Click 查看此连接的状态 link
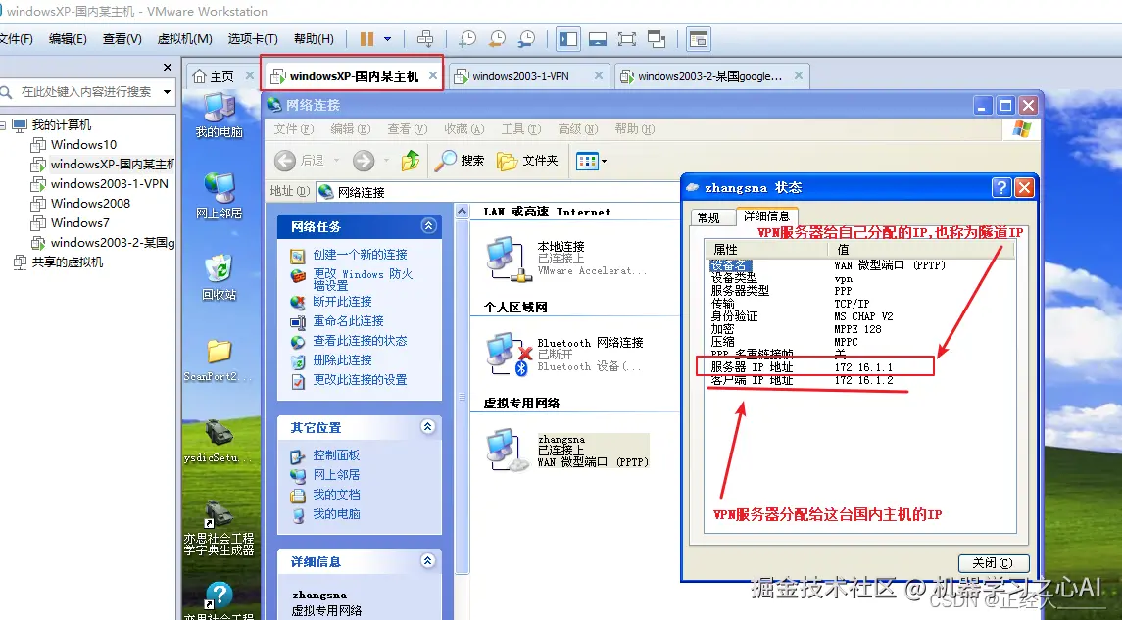Screen dimensions: 1122x620 pos(360,341)
